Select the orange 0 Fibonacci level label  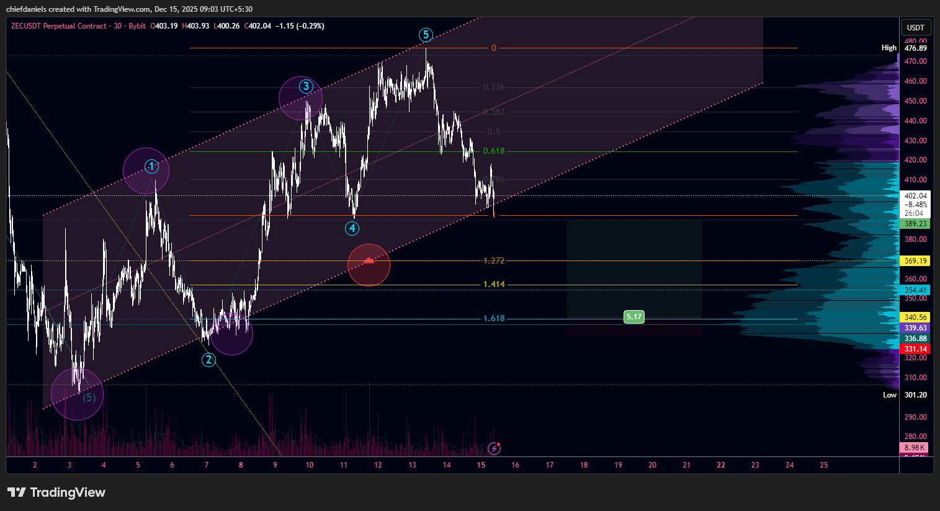(x=494, y=48)
